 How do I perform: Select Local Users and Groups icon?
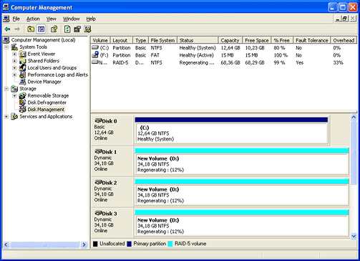point(22,68)
